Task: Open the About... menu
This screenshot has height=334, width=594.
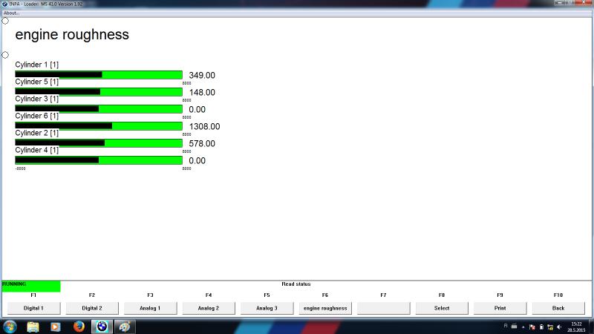Action: point(11,13)
